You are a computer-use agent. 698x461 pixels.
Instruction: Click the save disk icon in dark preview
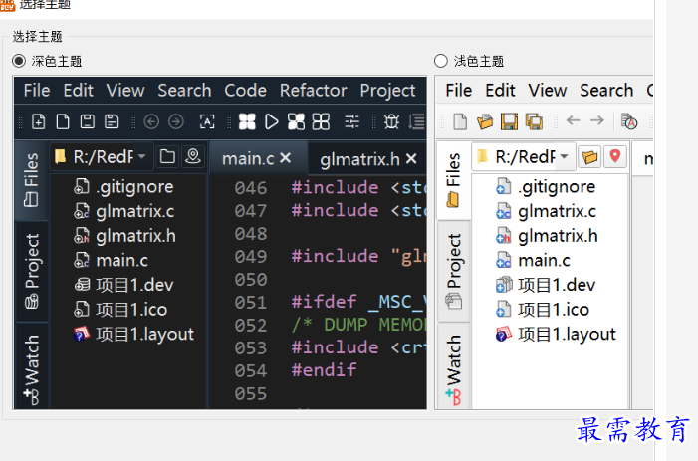(x=88, y=121)
